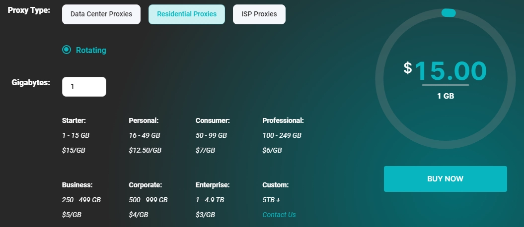The width and height of the screenshot is (524, 227).
Task: Click the Enterprise plan heading
Action: point(213,185)
